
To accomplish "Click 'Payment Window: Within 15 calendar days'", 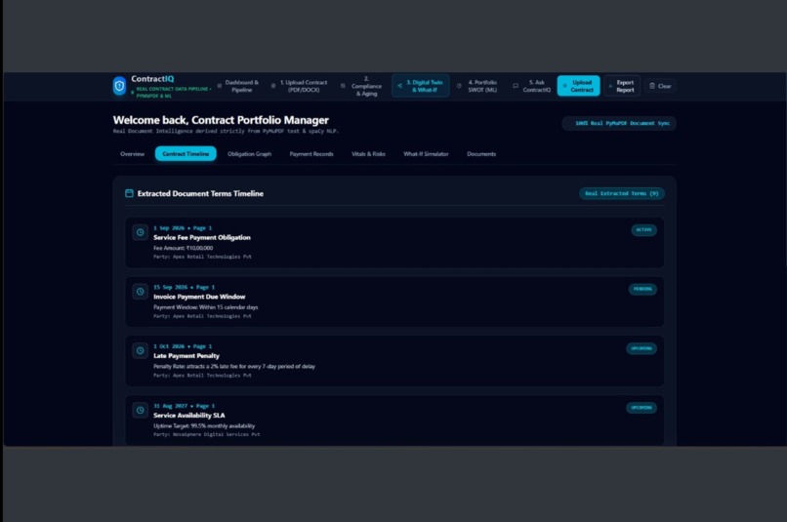I will coord(206,307).
